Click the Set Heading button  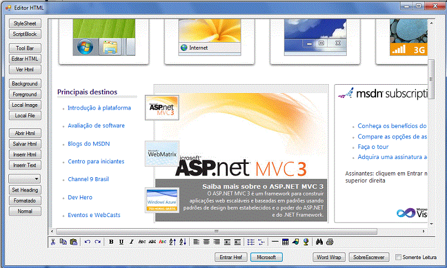coord(25,190)
